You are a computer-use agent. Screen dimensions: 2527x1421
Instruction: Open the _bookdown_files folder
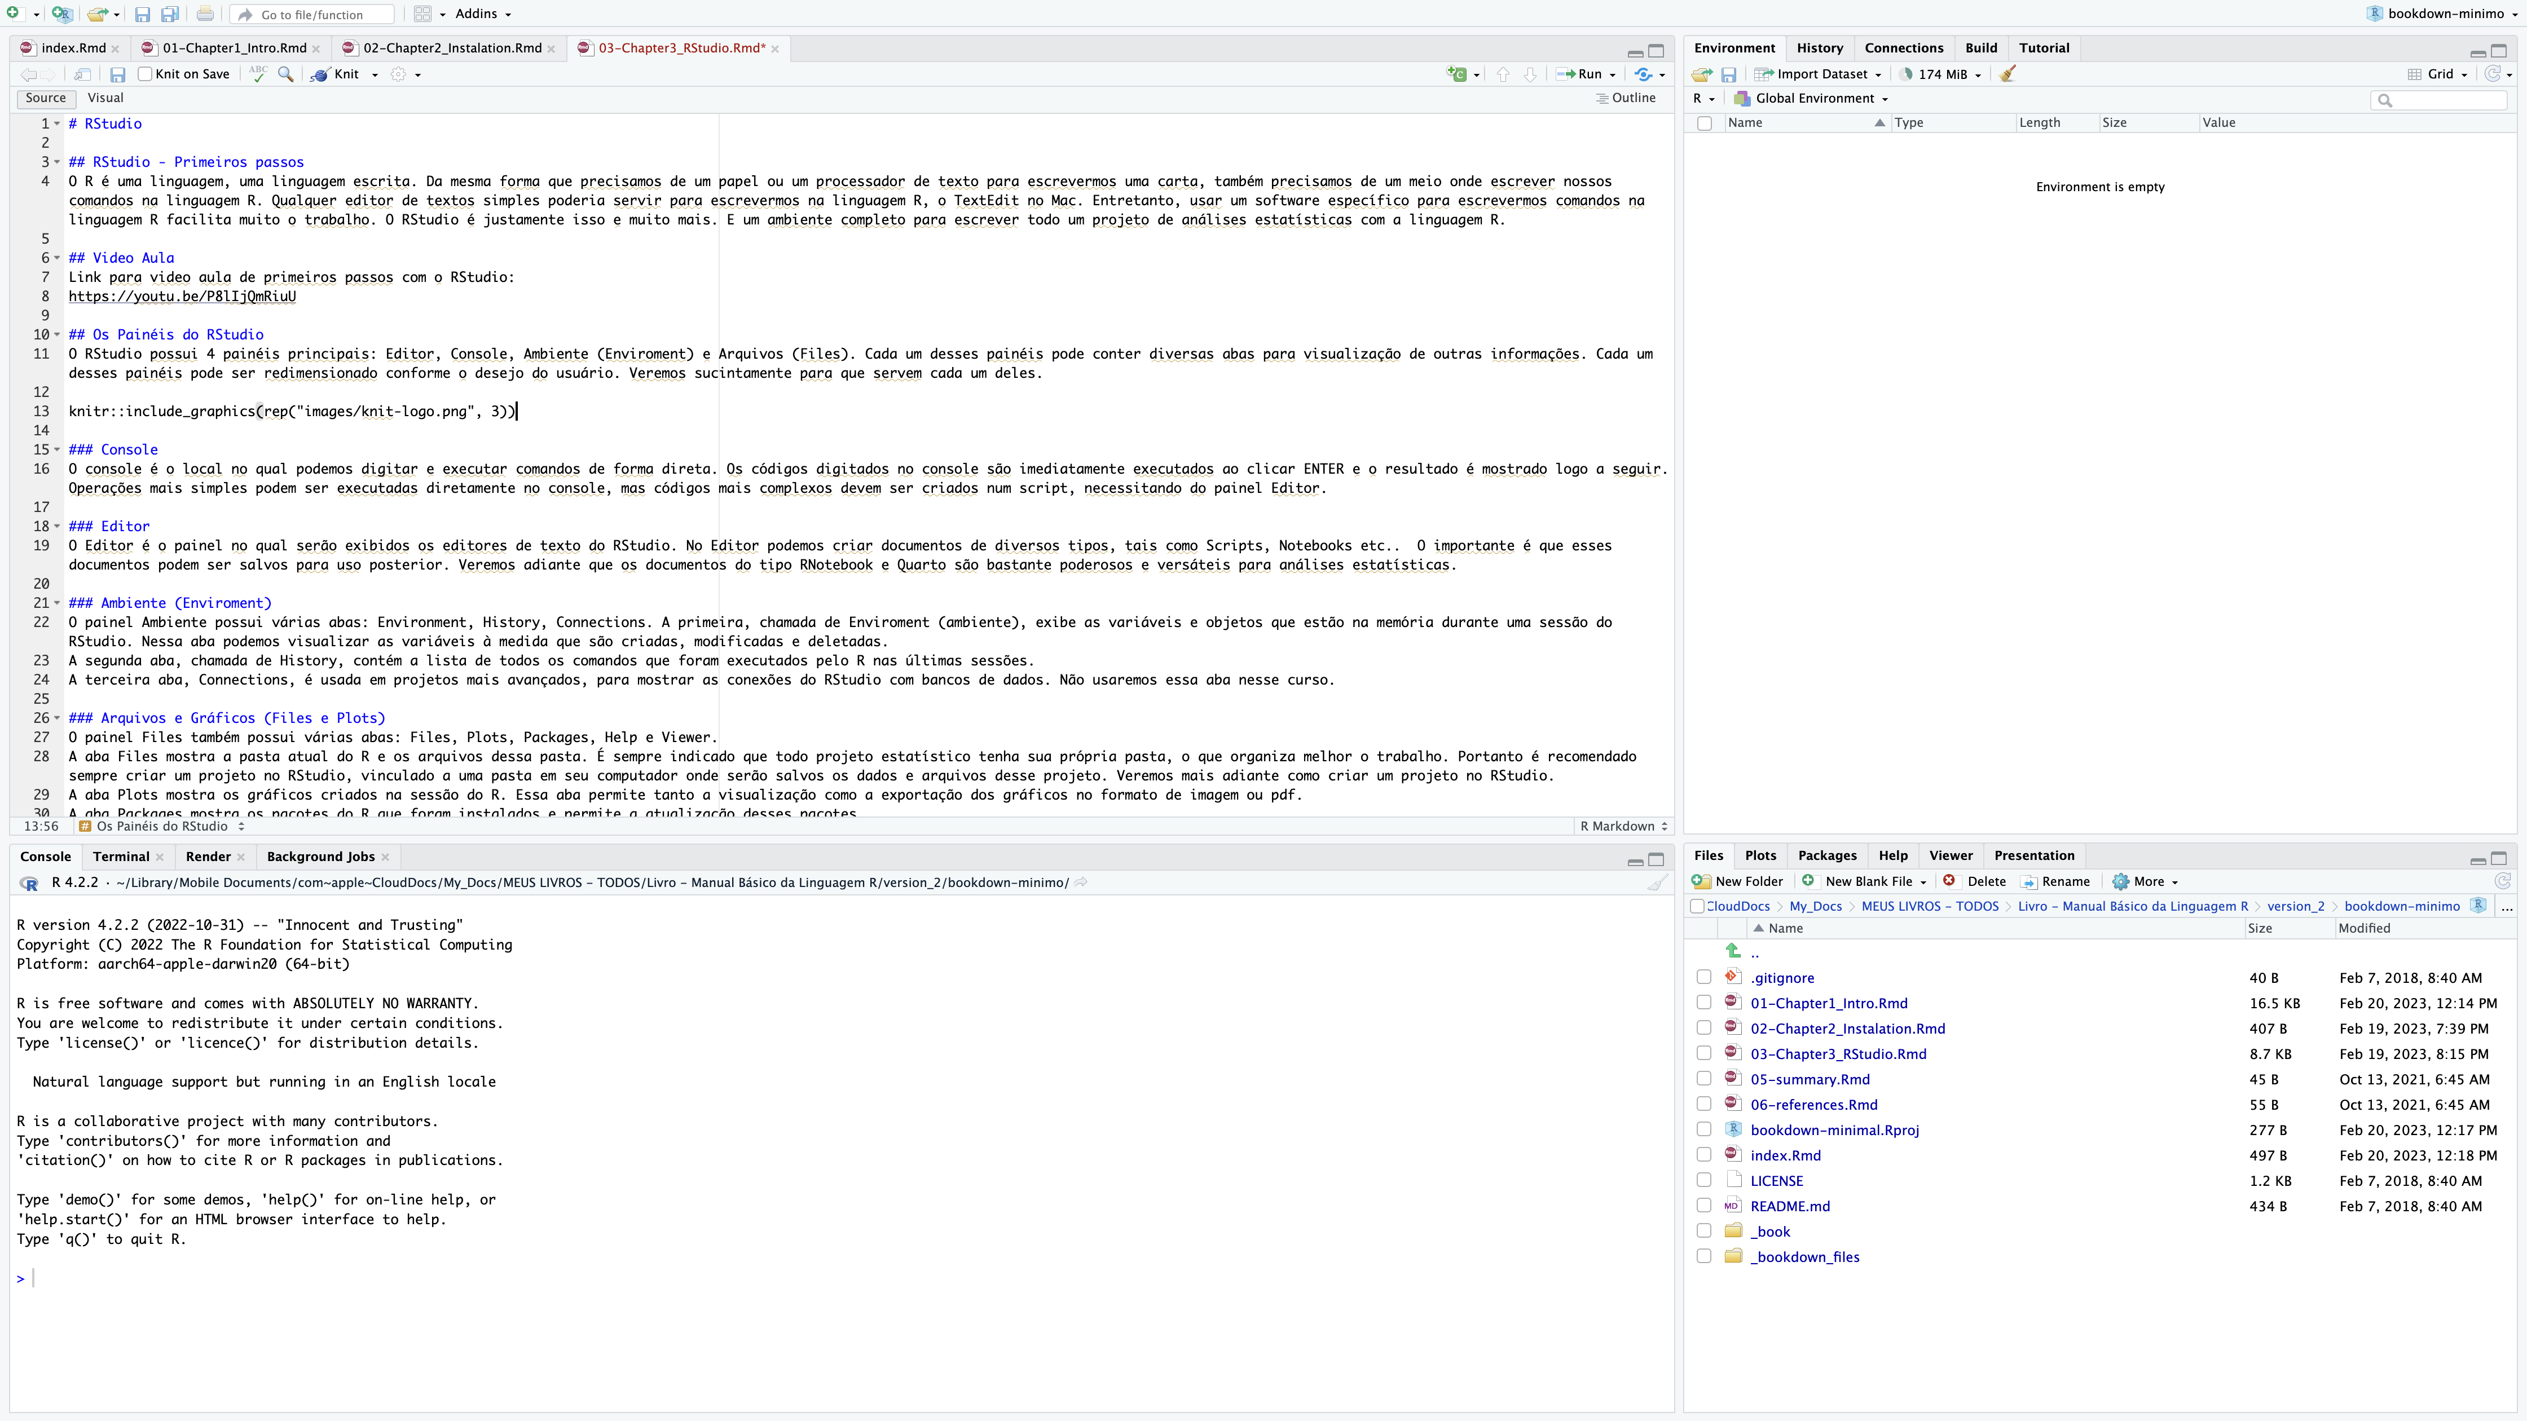click(x=1805, y=1257)
